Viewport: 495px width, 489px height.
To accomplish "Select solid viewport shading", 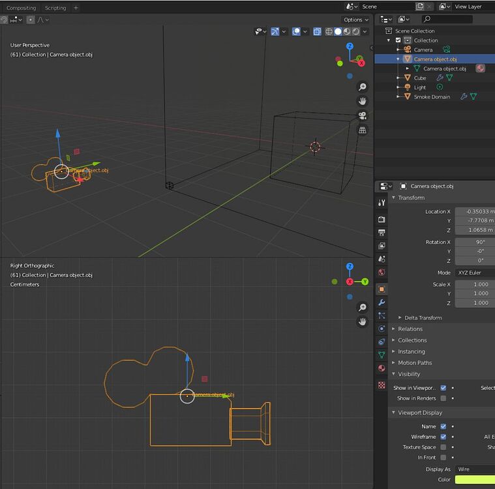I will [x=338, y=31].
